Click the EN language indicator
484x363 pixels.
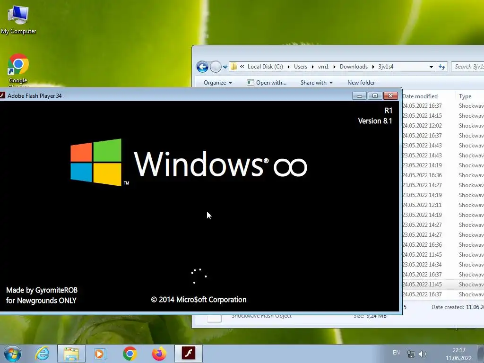tap(397, 353)
